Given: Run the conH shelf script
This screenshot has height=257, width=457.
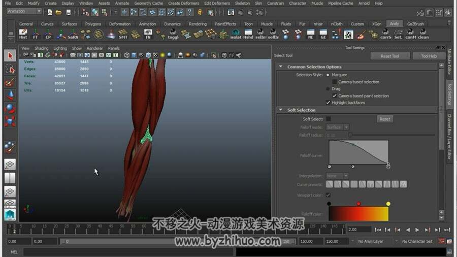Looking at the screenshot, I should [x=411, y=34].
